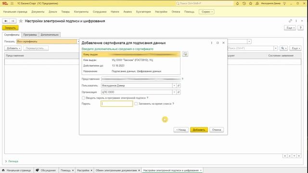Enable Запомнить на время сеанса checkbox
308x173 pixels.
click(x=136, y=104)
